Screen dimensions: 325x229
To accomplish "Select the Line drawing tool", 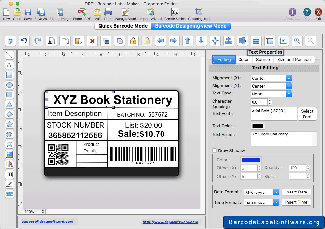I will (9, 55).
